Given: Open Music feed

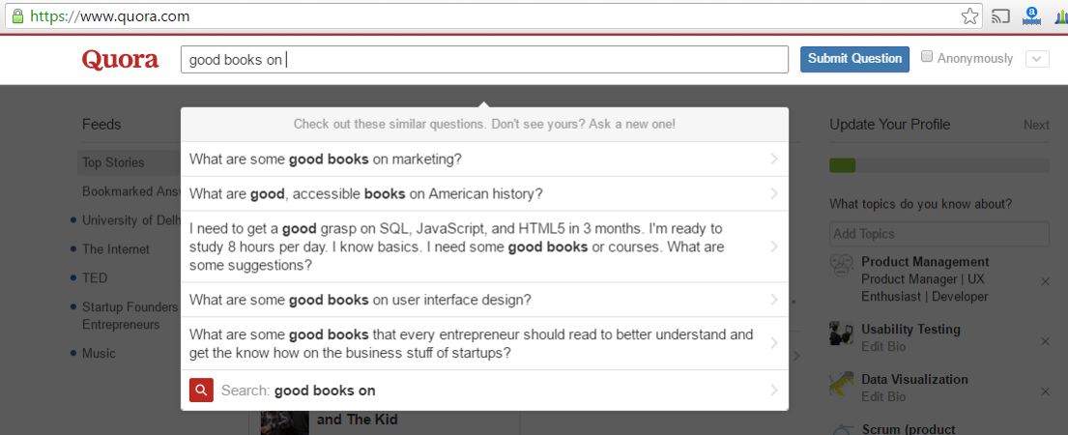Looking at the screenshot, I should [x=99, y=353].
